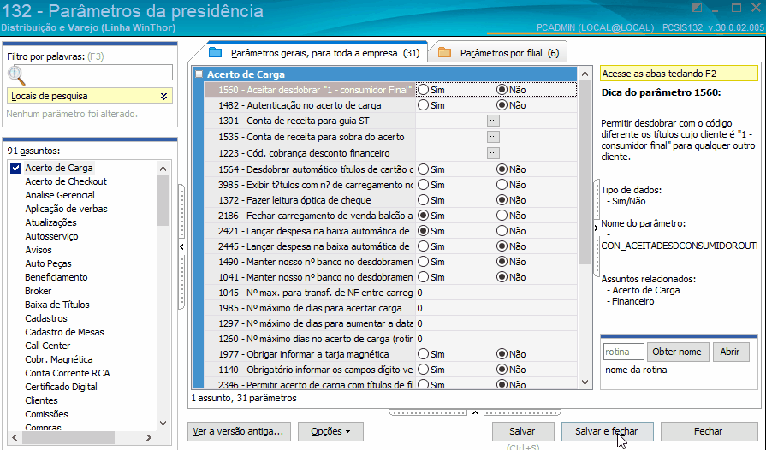Viewport: 766px width, 450px height.
Task: Click the rotina input field
Action: 623,352
